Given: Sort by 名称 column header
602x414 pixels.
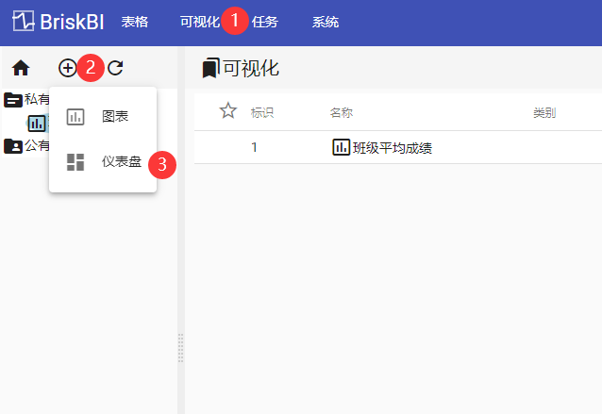Looking at the screenshot, I should [x=341, y=113].
